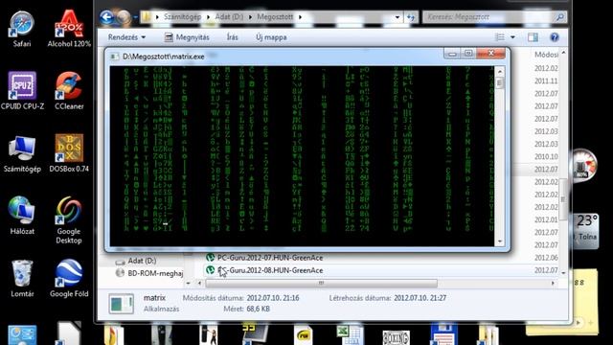Create folder with Új mappa button

[271, 37]
